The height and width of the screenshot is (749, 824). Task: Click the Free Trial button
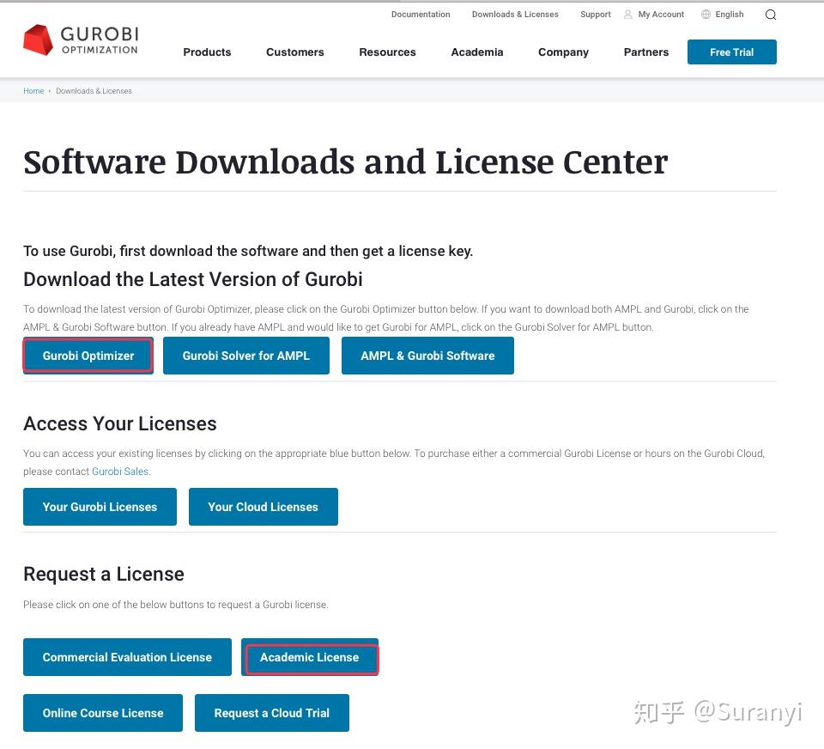[731, 52]
